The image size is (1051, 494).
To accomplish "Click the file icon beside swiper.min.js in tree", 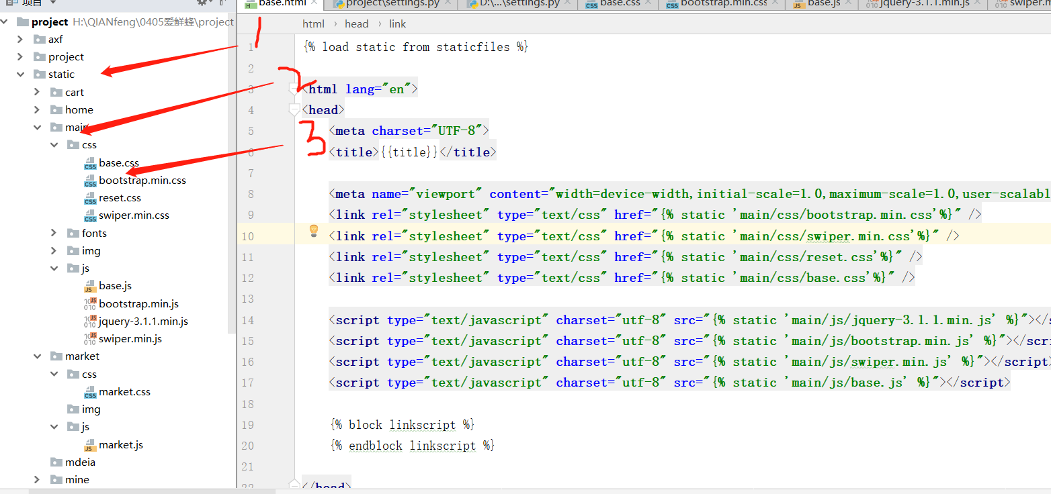I will [x=90, y=339].
